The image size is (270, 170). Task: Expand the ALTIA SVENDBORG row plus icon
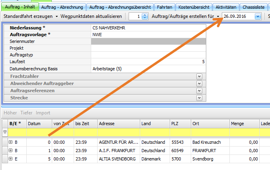coord(10,159)
